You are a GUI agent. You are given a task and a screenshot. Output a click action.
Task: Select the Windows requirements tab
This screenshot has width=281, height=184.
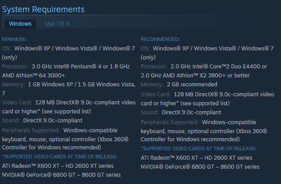[20, 24]
